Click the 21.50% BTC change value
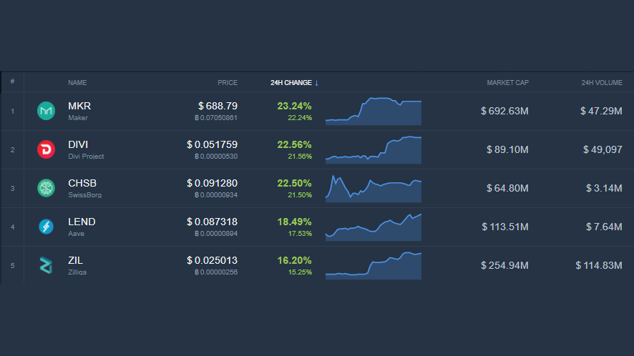This screenshot has height=356, width=634. tap(300, 194)
